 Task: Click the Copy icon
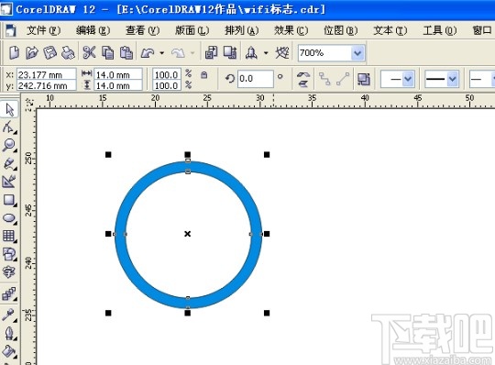tap(107, 52)
